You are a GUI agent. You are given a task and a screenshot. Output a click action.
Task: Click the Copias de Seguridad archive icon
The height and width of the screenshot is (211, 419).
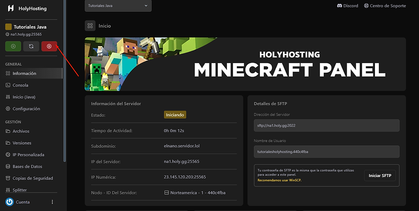(x=8, y=178)
